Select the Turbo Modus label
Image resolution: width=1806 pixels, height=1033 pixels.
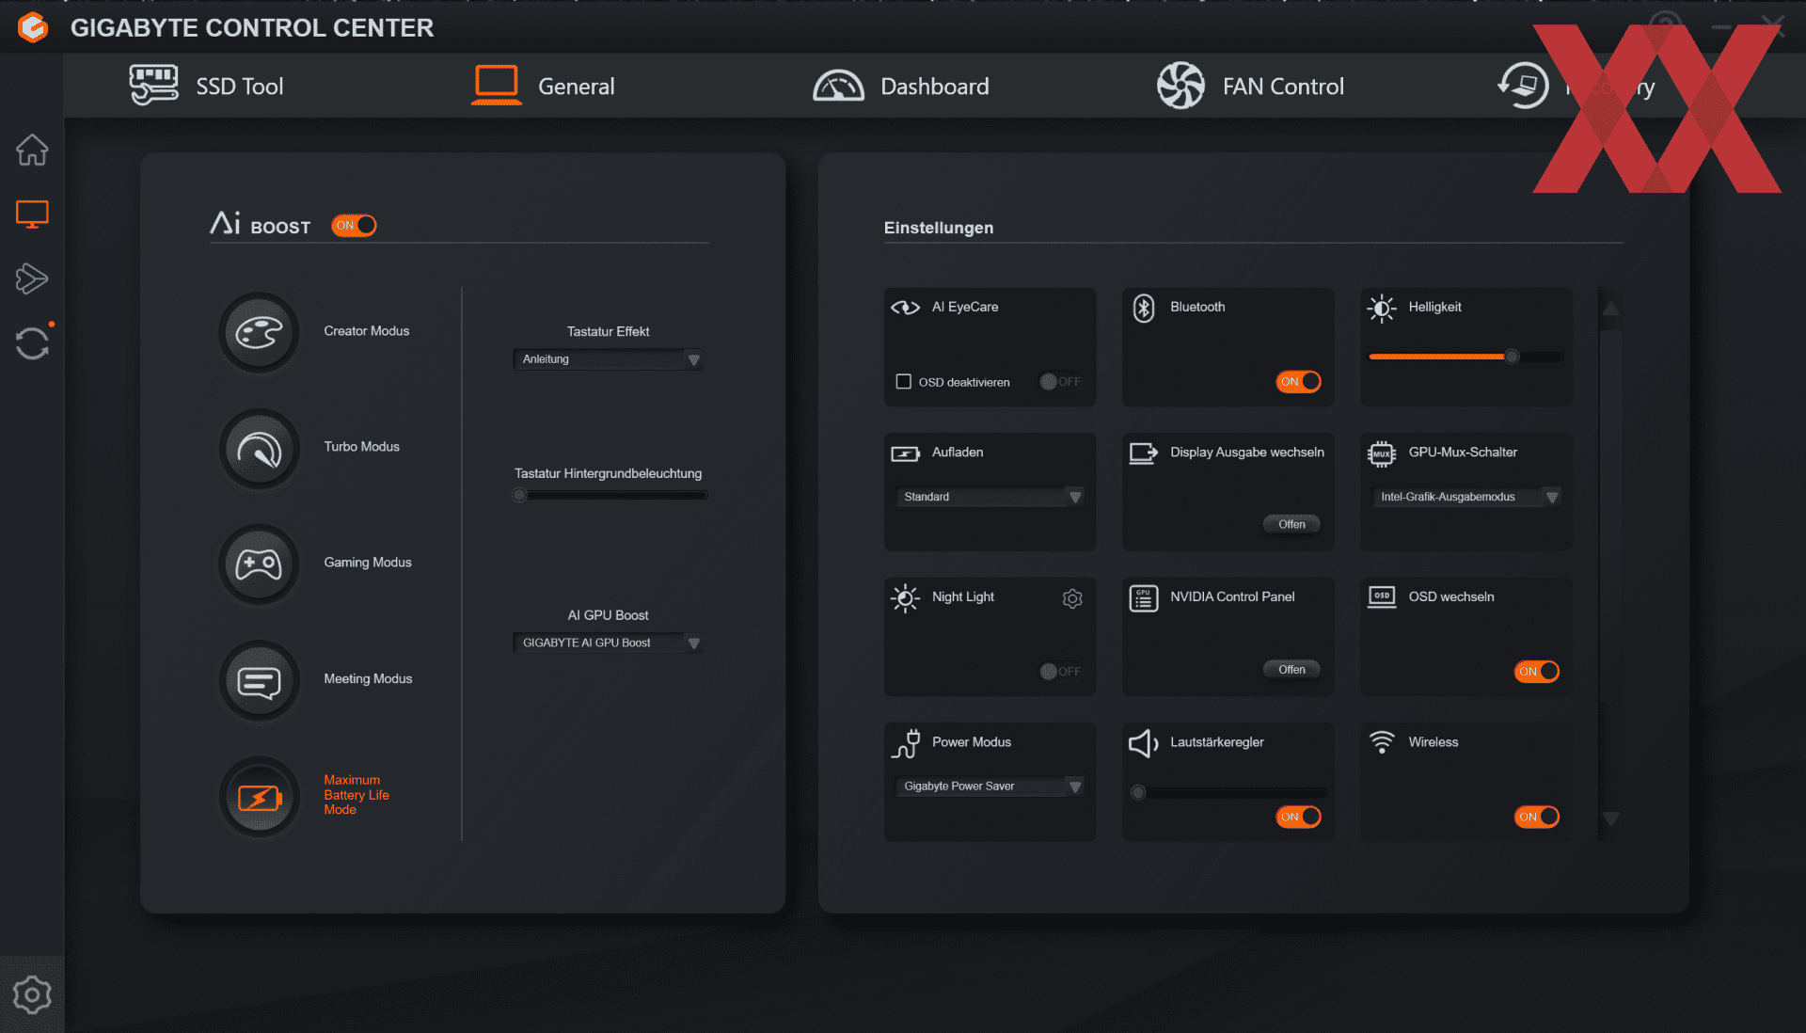click(362, 447)
